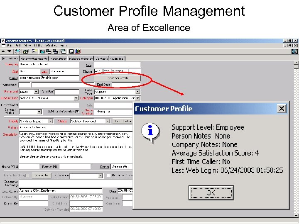Screen dimensions: 299x224
Task: Click into the Partner PO field
Action: (75, 167)
